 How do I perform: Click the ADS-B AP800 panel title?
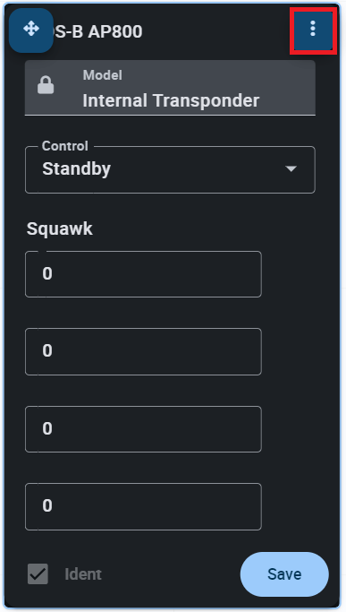[97, 31]
